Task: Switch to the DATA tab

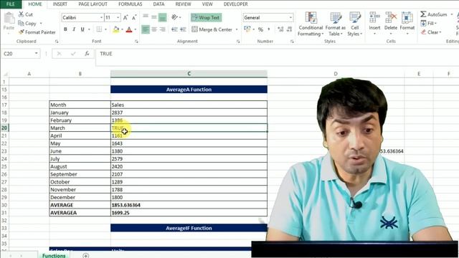Action: coord(158,4)
